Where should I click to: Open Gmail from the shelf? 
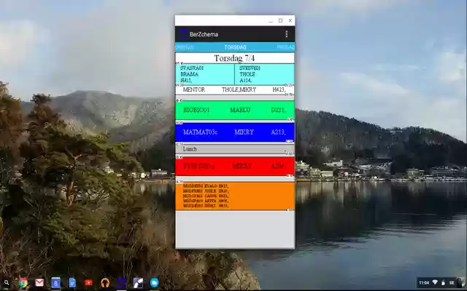click(39, 282)
